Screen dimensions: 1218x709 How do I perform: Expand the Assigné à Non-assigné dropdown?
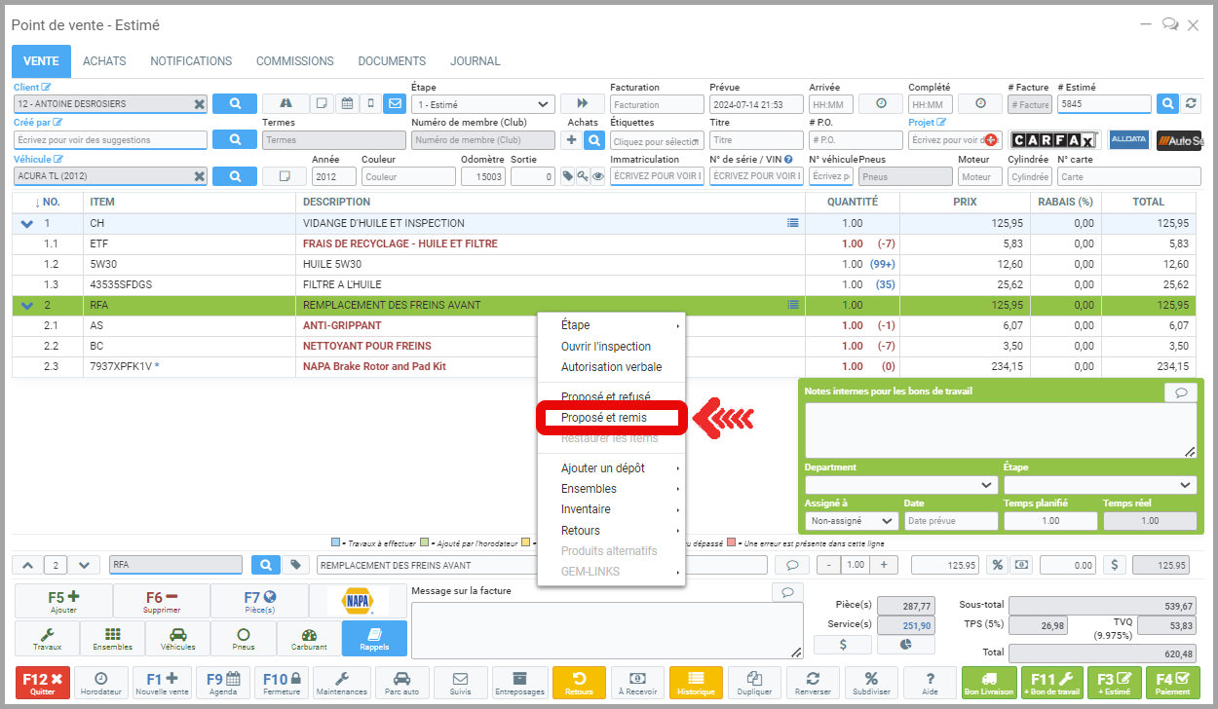[852, 521]
